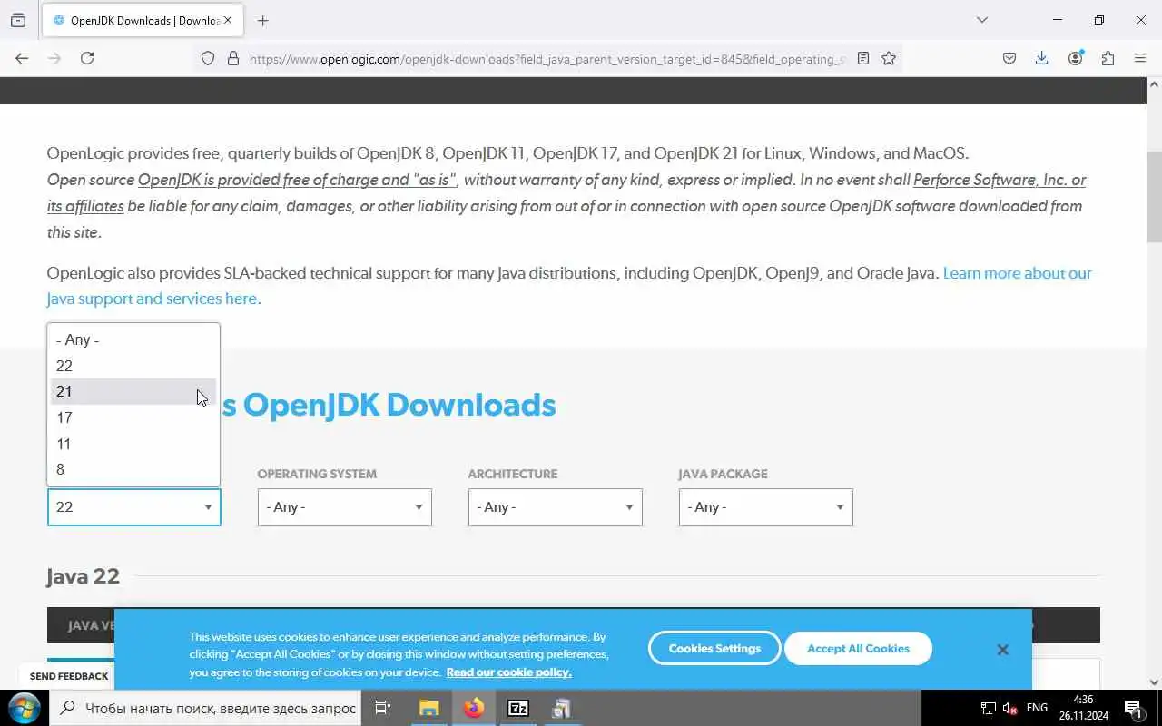
Task: Click Accept All Cookies button
Action: (858, 648)
